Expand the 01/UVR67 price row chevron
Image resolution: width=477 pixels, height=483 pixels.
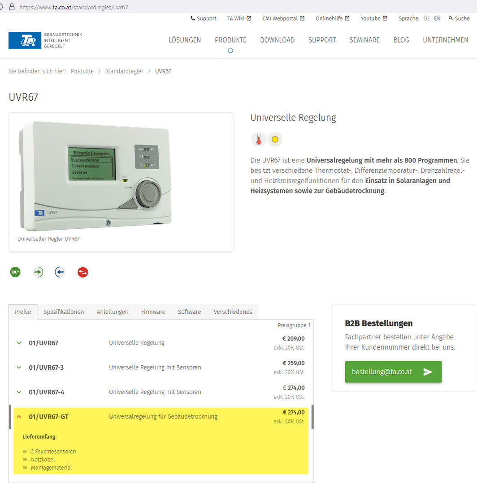19,343
